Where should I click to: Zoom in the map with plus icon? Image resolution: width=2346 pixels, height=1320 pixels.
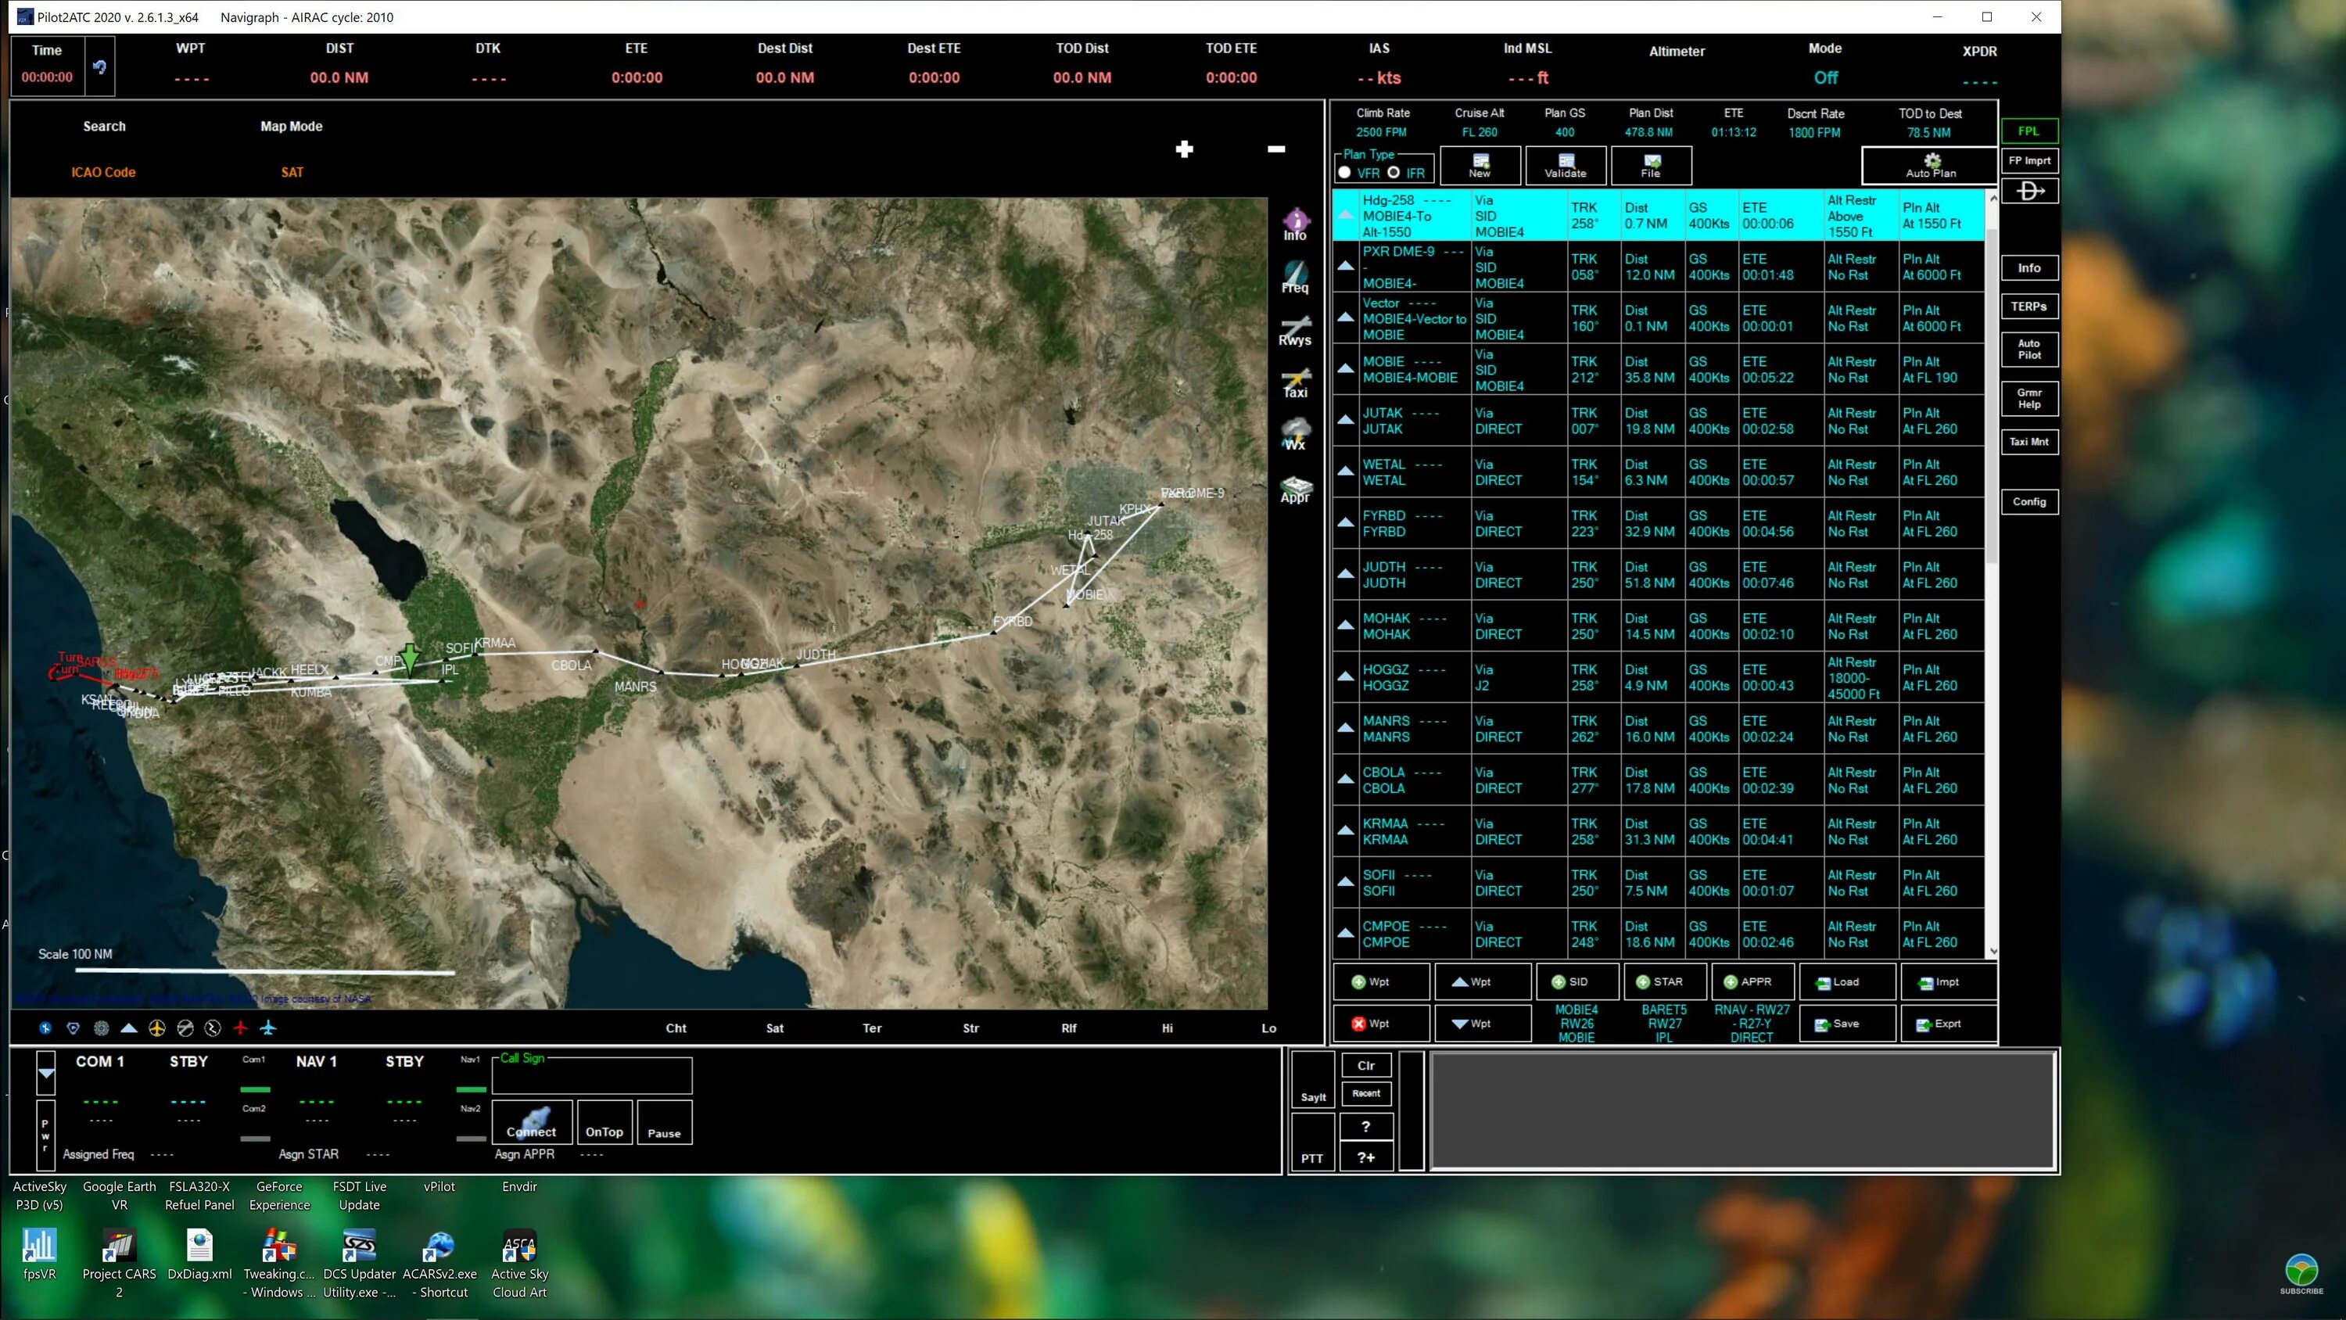tap(1184, 149)
